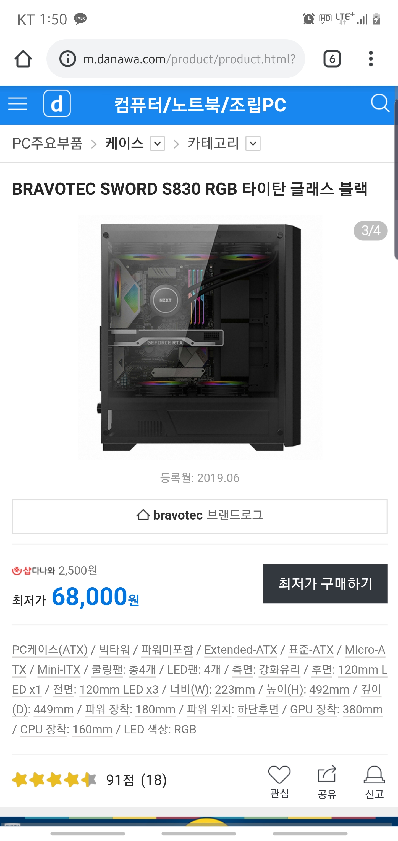Open the 강화유리 spec link
The height and width of the screenshot is (841, 398).
point(279,669)
